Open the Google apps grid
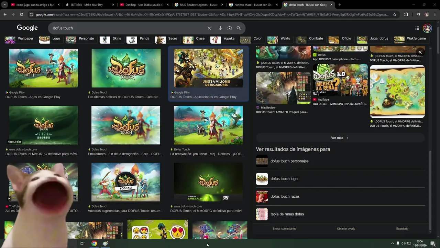Image resolution: width=440 pixels, height=248 pixels. coord(417,28)
